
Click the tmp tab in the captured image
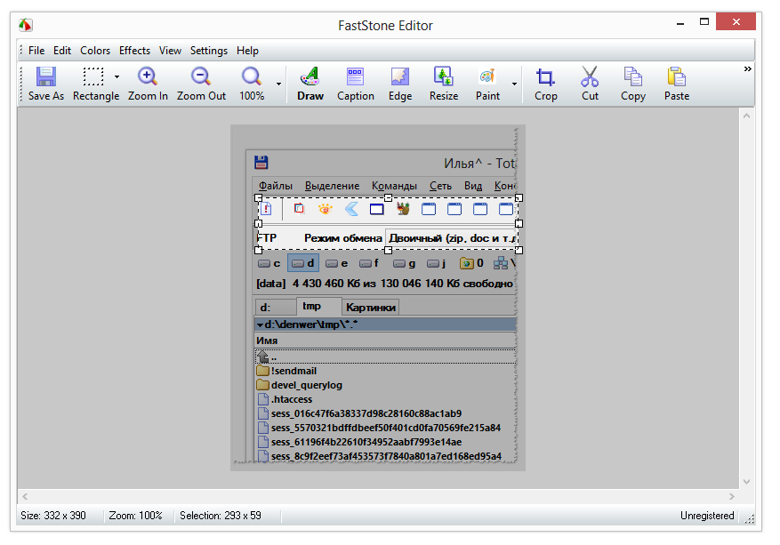tap(318, 306)
